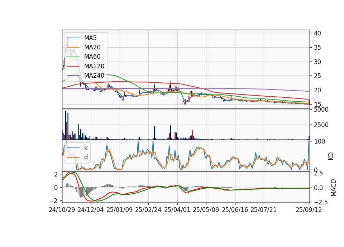344x247 pixels.
Task: Click the 25/09/12 date axis label
Action: pos(309,210)
